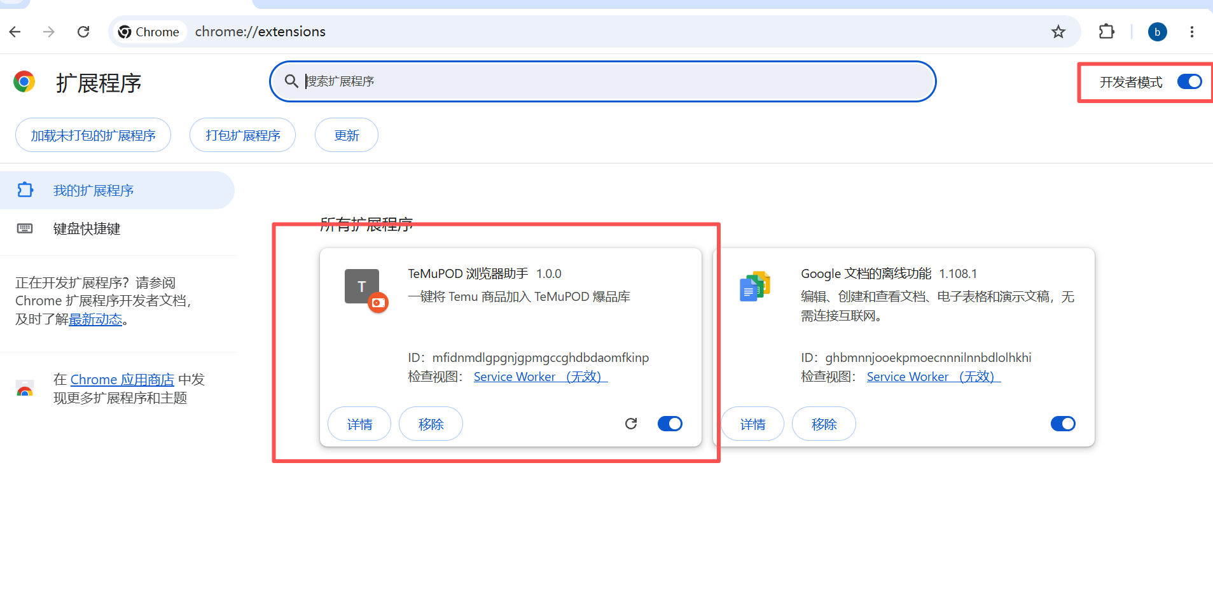
Task: Open the browser extensions puzzle menu
Action: pyautogui.click(x=1107, y=31)
